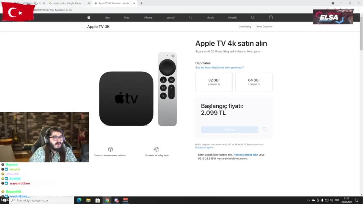Viewport: 363px width, 204px height.
Task: Click the faded blue buy button
Action: pyautogui.click(x=229, y=129)
